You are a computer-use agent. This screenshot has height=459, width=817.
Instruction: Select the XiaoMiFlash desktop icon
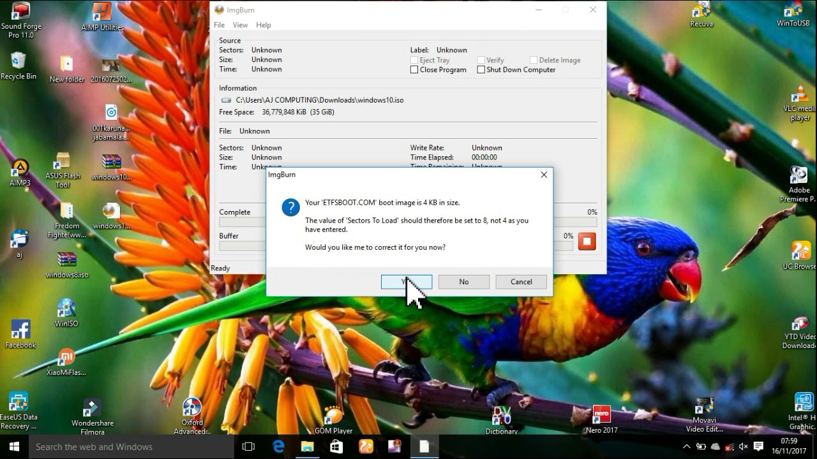pyautogui.click(x=66, y=361)
